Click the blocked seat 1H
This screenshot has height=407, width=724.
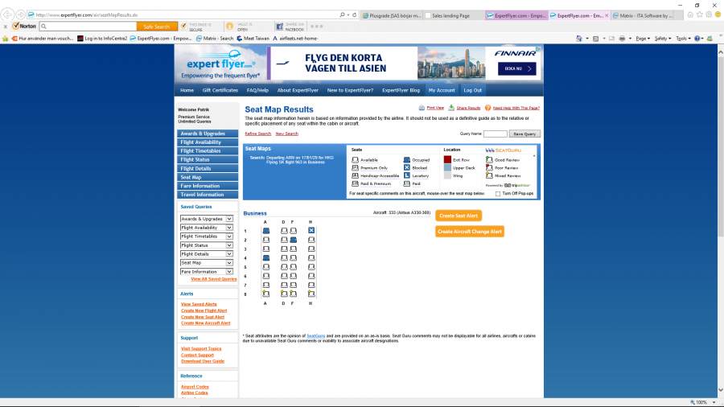[x=311, y=231]
